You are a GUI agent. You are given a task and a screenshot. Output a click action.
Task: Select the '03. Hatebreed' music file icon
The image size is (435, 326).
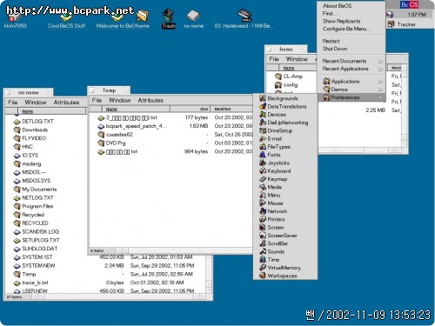[244, 18]
